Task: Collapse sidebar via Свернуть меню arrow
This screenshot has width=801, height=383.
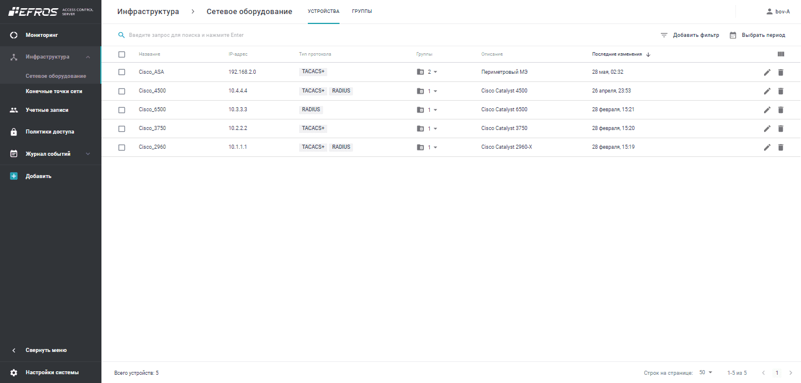Action: coord(14,350)
